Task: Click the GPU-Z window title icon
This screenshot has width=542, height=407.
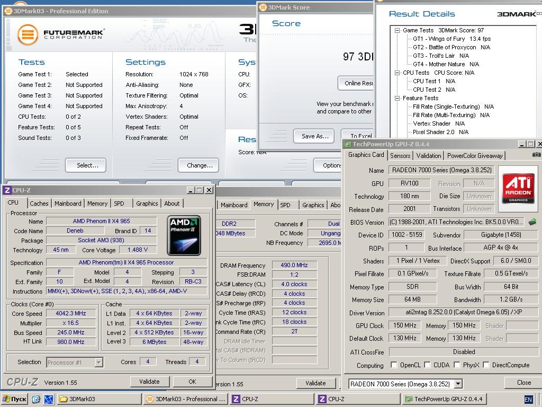Action: (348, 144)
